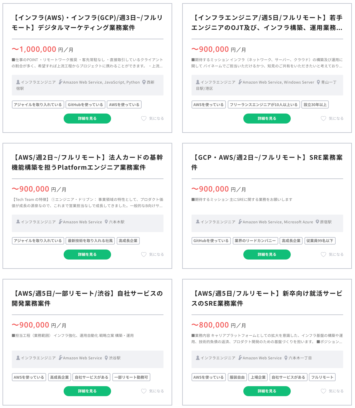Click the location pin icon beside 原宿駅
355x408 pixels.
[x=318, y=222]
